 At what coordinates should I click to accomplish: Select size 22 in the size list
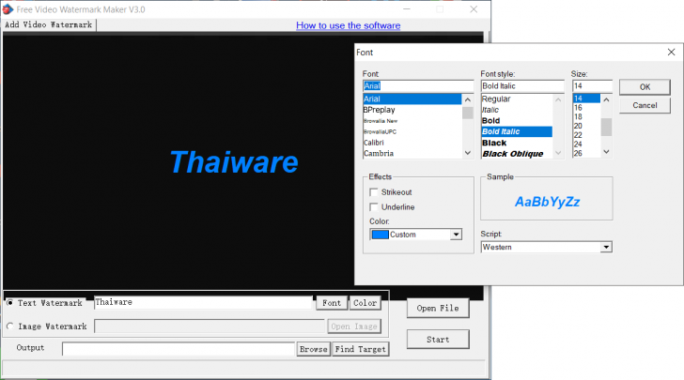click(x=586, y=135)
